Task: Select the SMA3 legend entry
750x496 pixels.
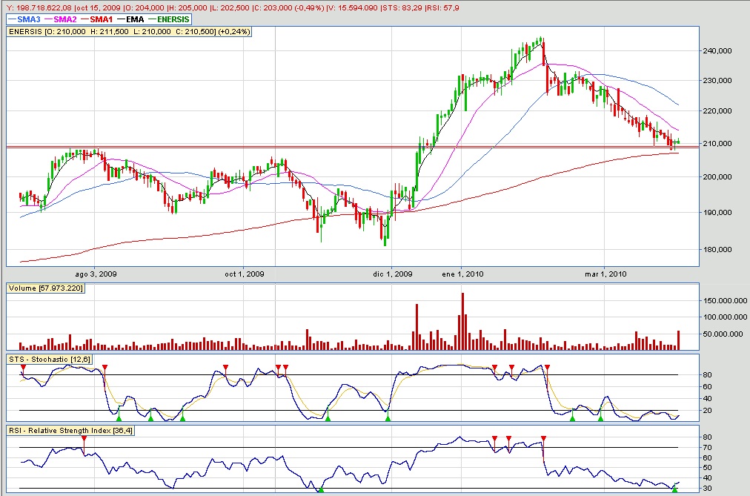Action: tap(24, 19)
